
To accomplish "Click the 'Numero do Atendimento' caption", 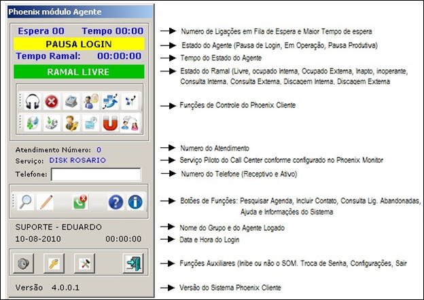I will click(x=215, y=148).
